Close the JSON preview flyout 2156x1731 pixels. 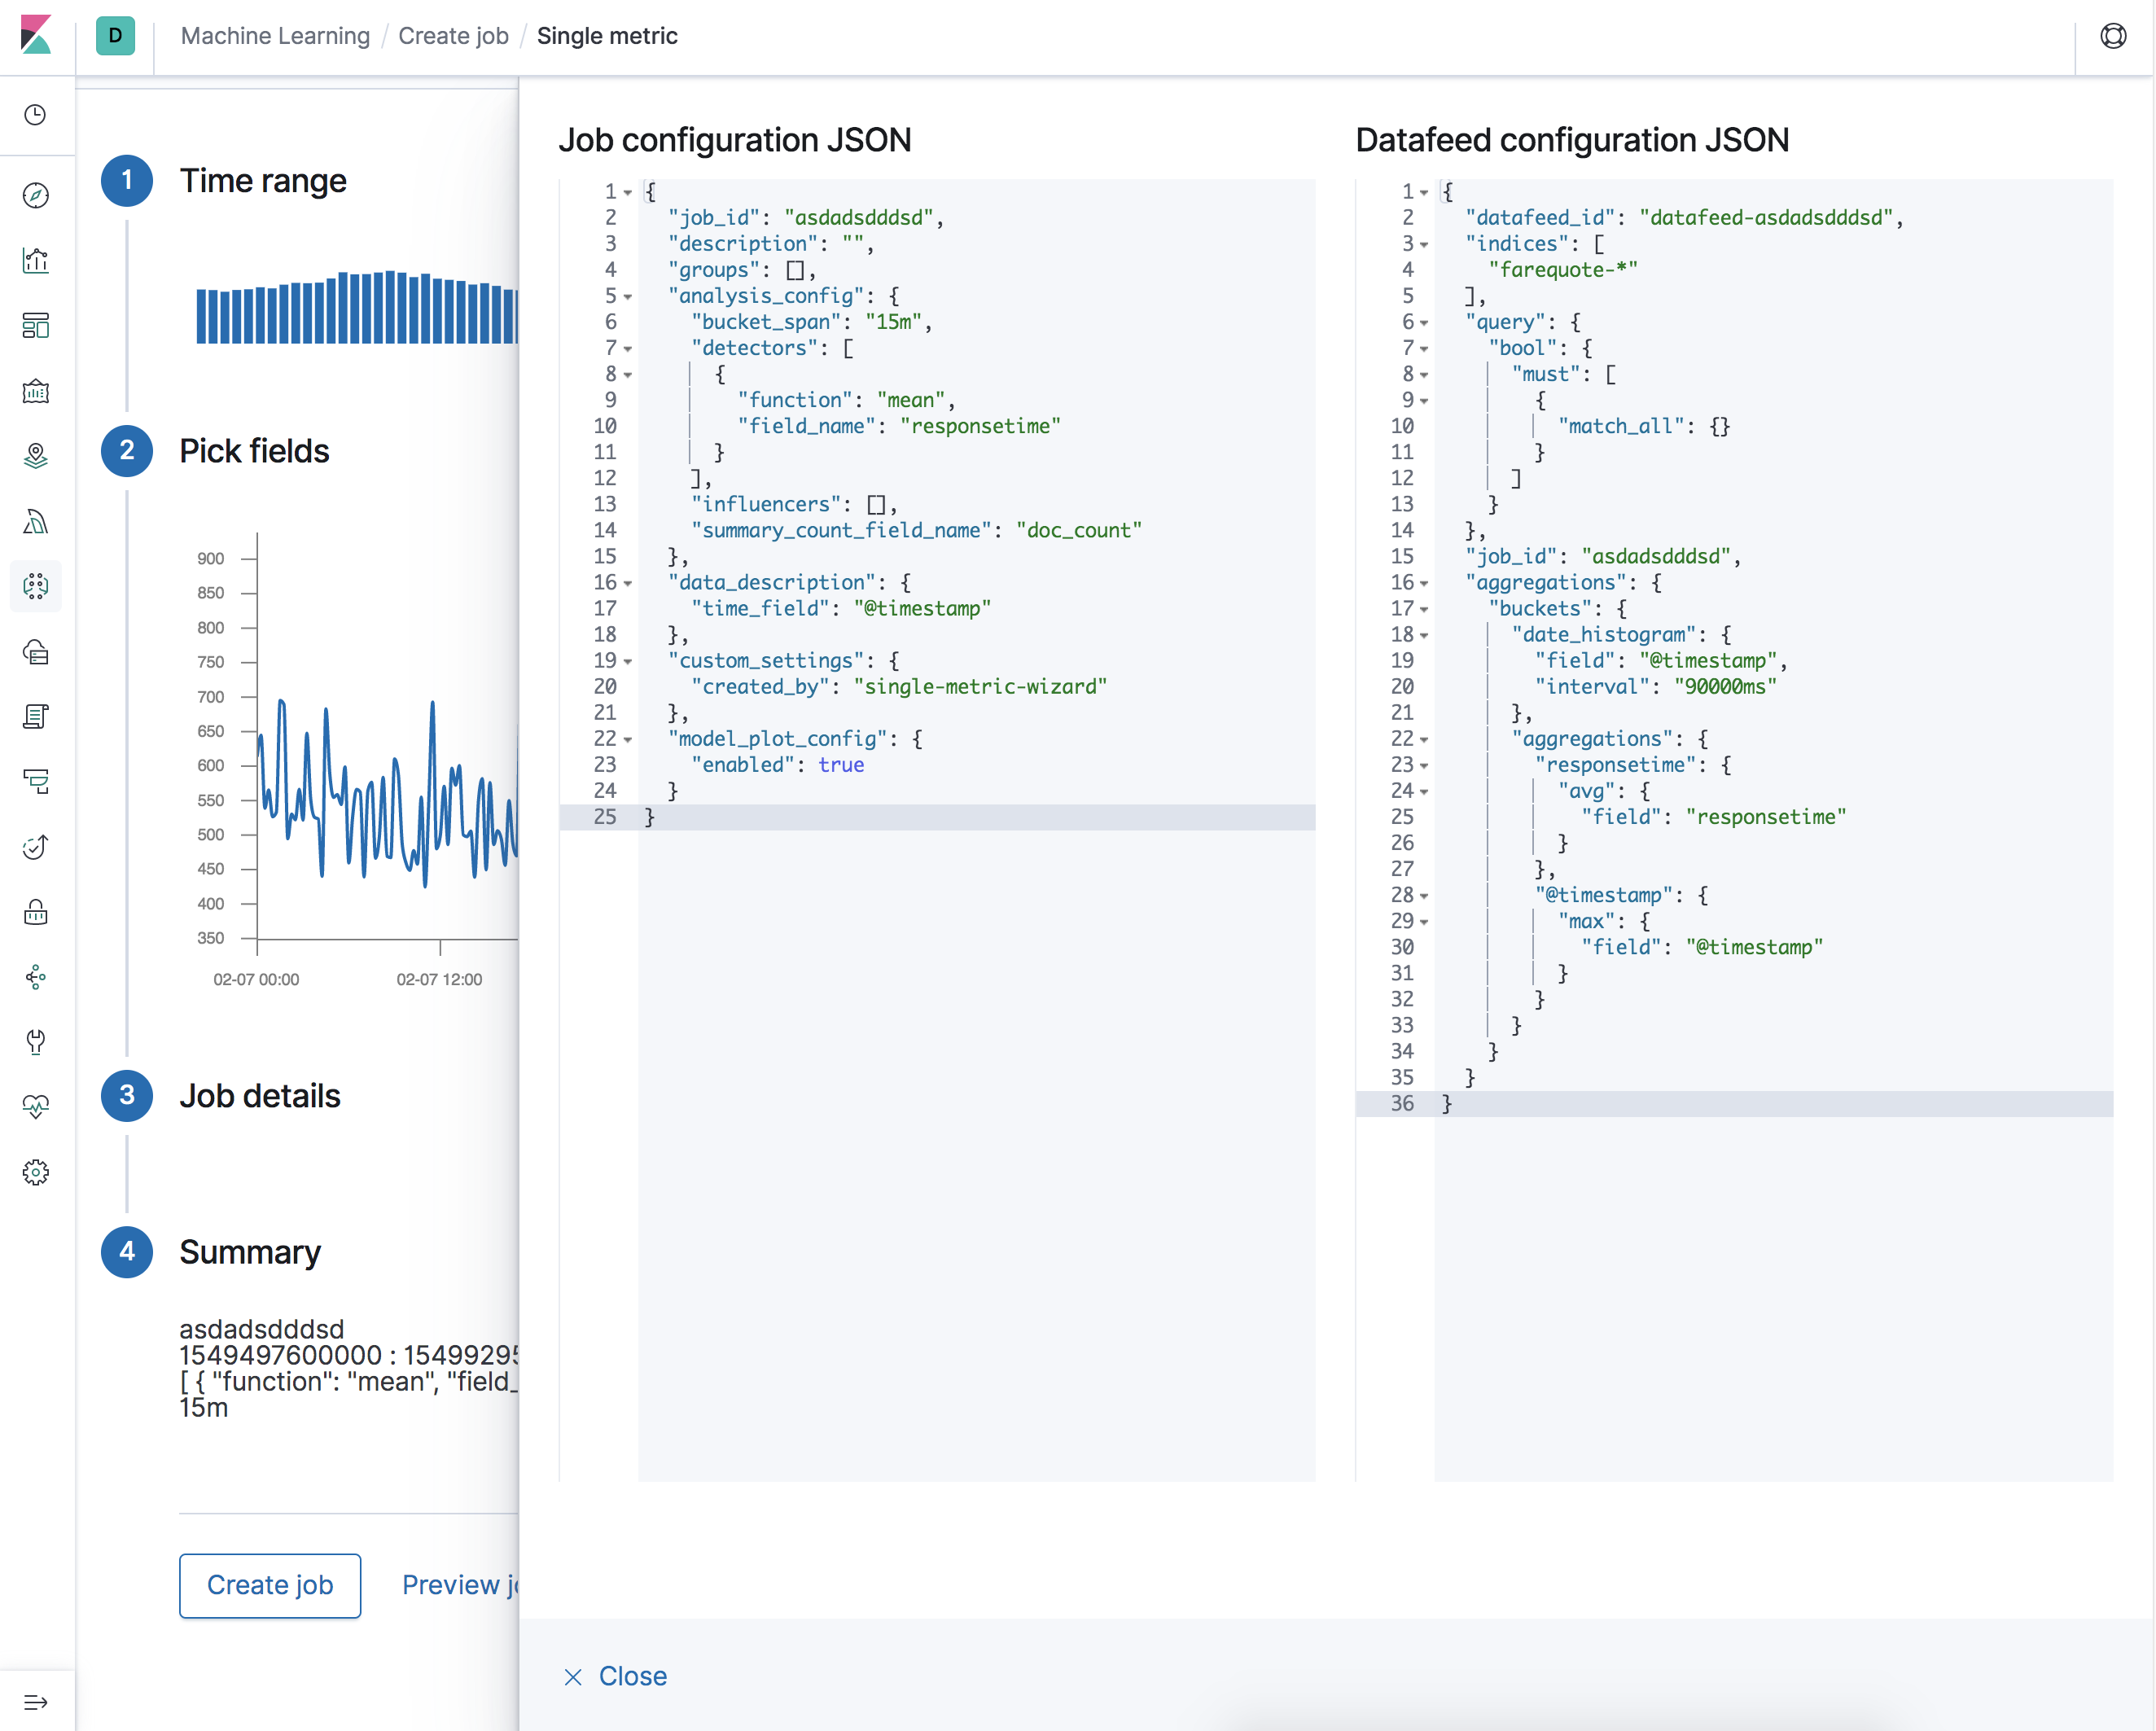click(x=615, y=1676)
